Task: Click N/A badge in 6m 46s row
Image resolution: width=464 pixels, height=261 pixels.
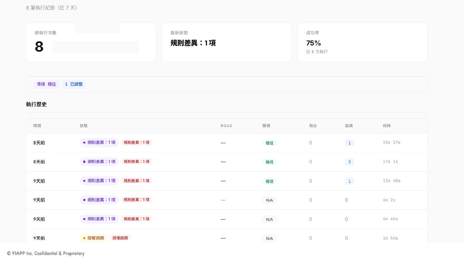Action: click(269, 220)
